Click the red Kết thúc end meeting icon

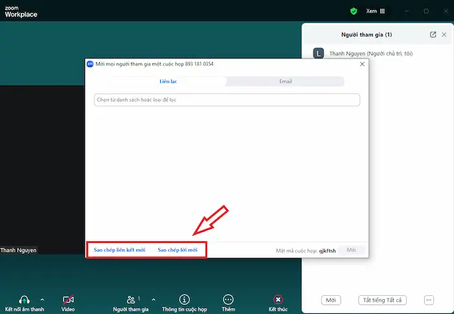click(x=278, y=300)
